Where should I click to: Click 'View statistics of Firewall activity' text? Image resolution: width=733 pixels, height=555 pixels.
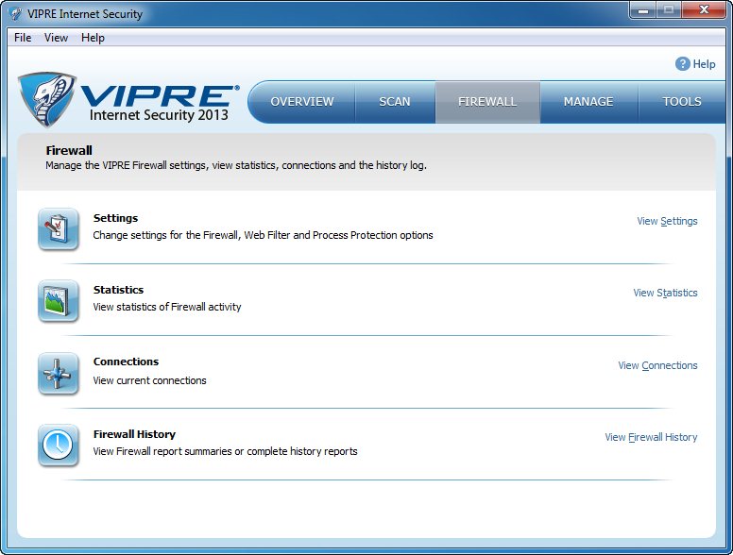167,307
